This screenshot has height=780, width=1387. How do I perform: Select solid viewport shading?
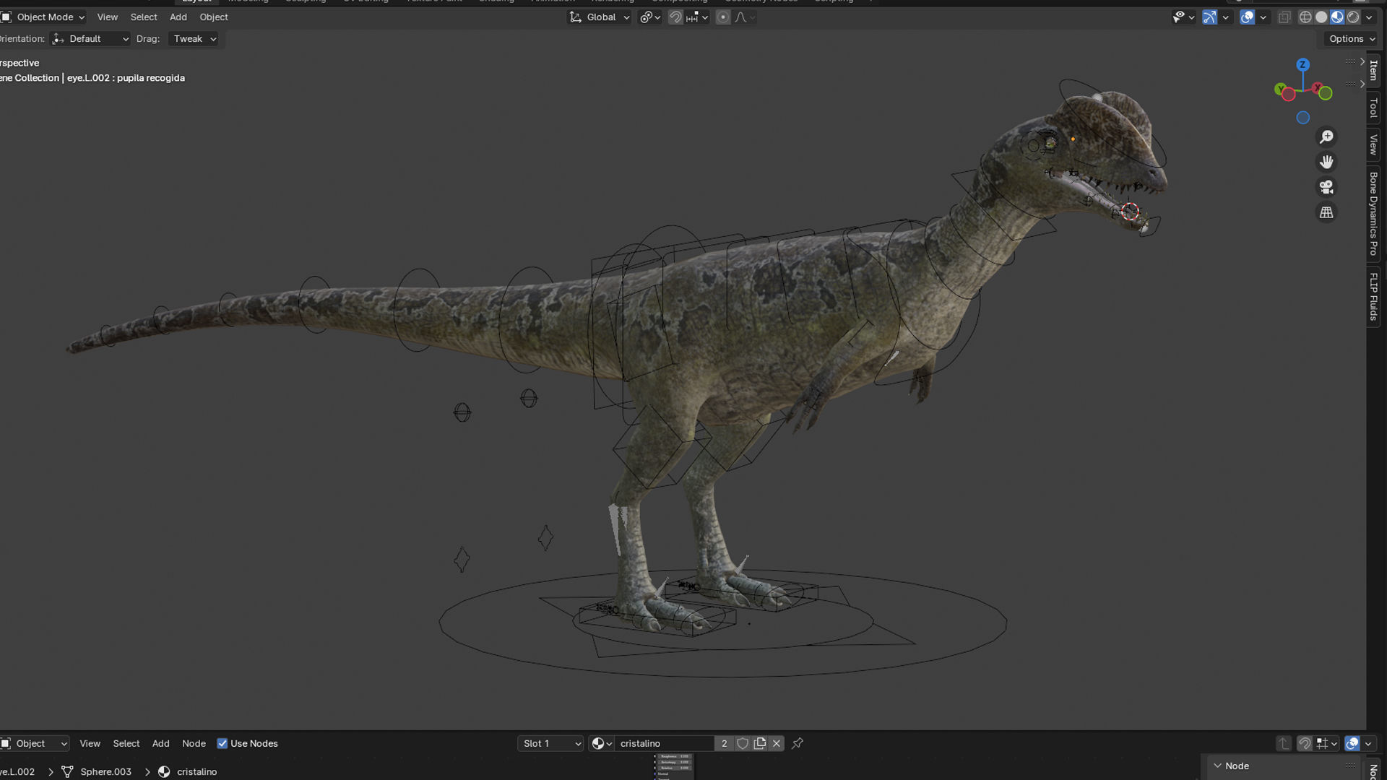click(1321, 17)
